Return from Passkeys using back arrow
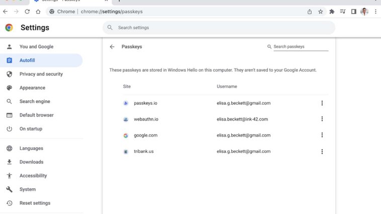Image resolution: width=381 pixels, height=214 pixels. [112, 47]
